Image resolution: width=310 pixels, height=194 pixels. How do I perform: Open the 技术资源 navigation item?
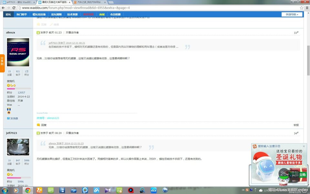click(x=72, y=15)
